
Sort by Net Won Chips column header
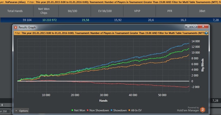pyautogui.click(x=44, y=11)
